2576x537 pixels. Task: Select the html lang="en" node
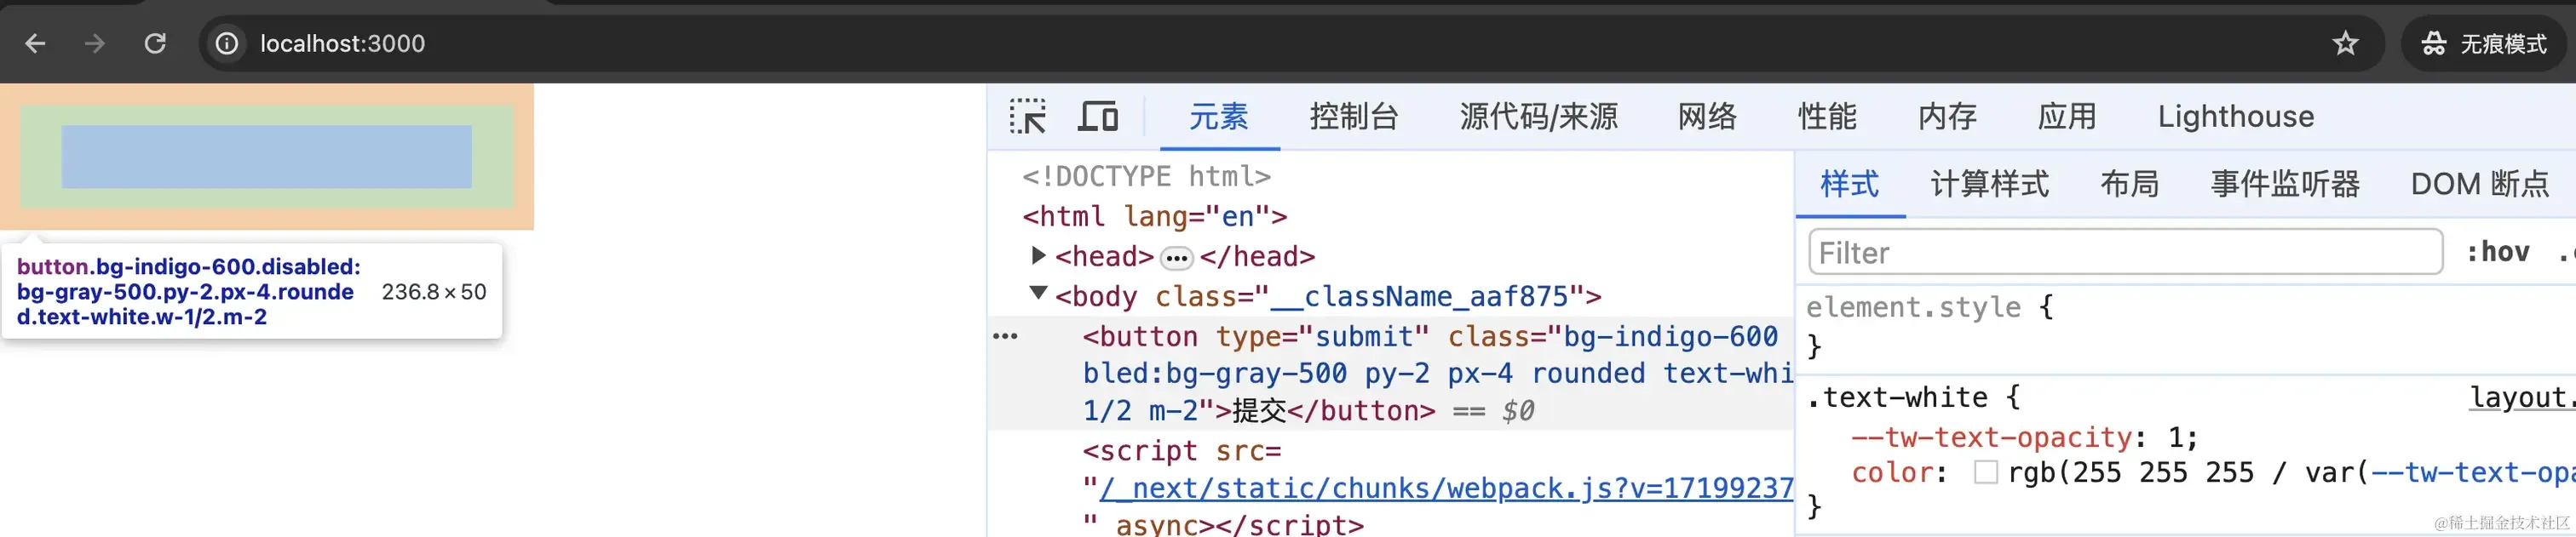tap(1154, 217)
